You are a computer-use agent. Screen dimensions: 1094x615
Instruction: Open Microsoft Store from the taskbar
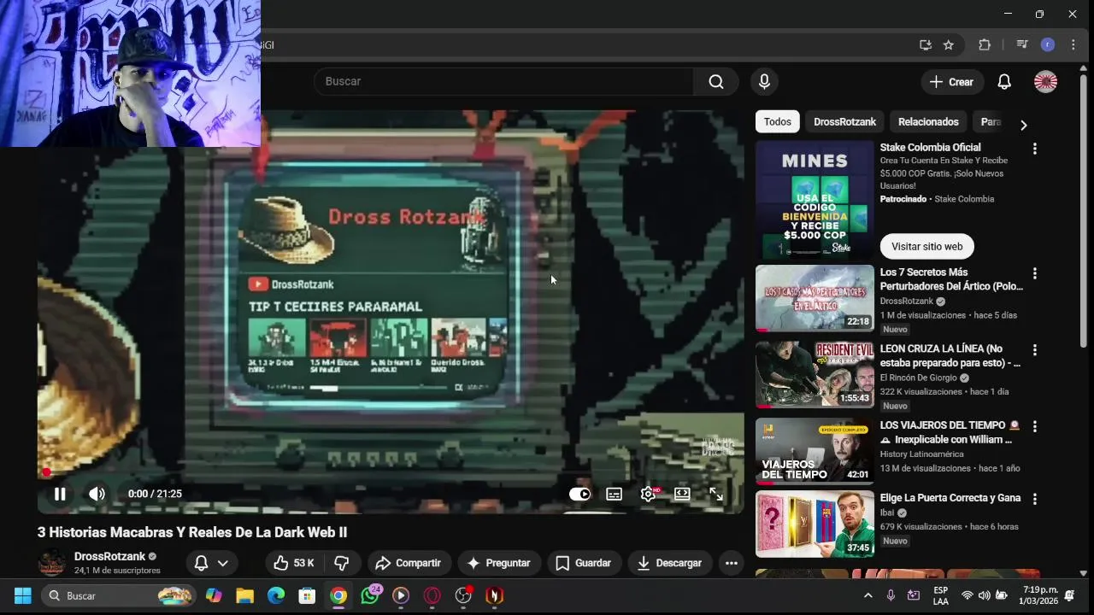tap(307, 595)
